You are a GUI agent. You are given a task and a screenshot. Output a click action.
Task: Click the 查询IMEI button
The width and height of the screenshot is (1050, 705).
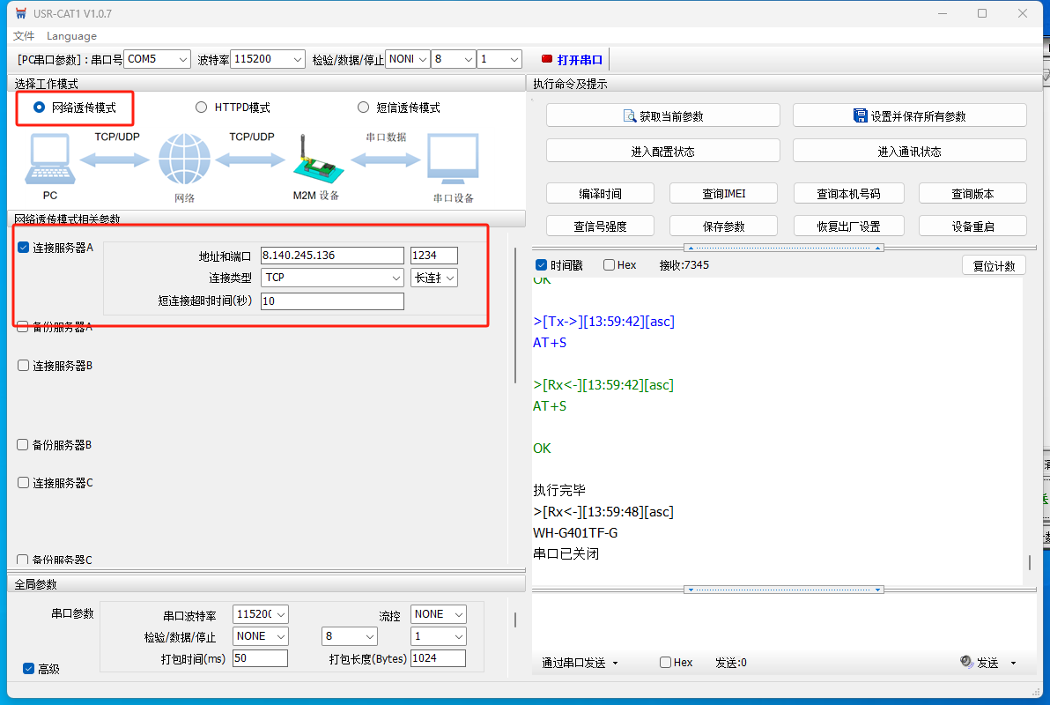723,193
